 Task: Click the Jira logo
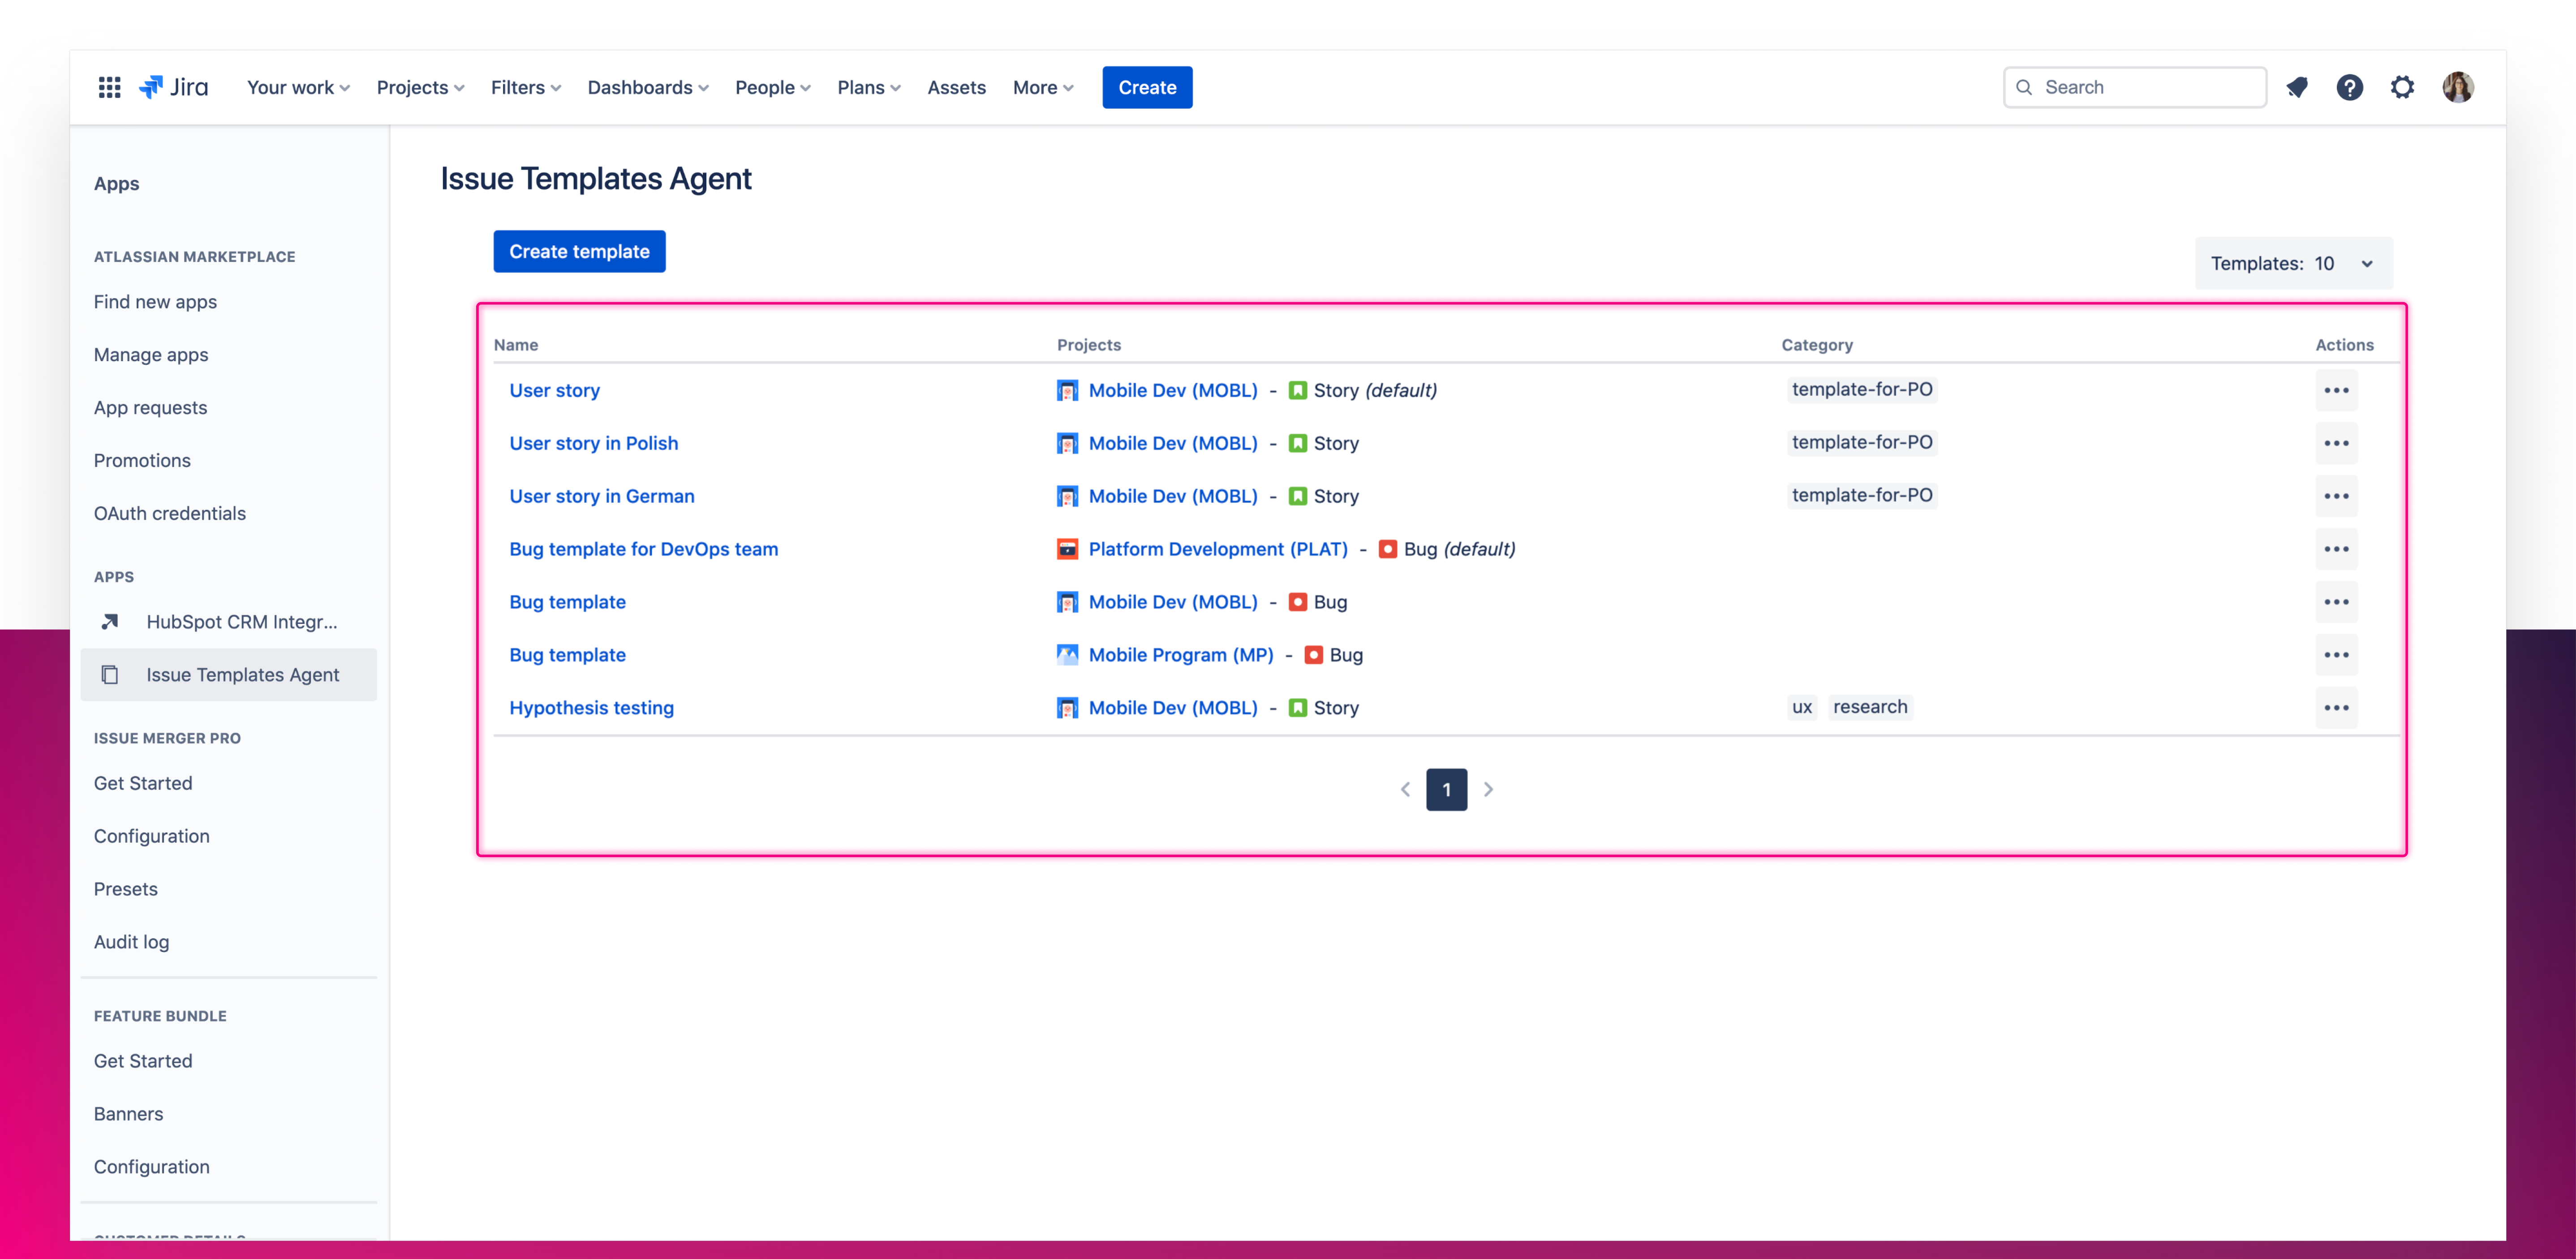(174, 87)
